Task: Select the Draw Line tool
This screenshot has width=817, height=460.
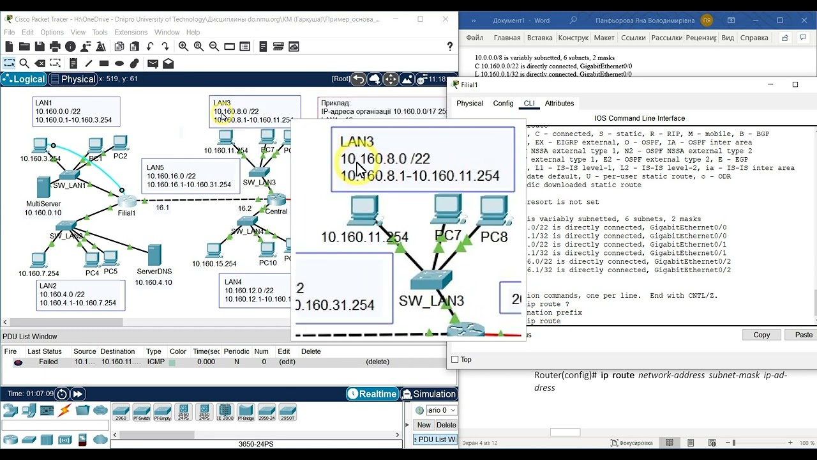Action: (x=89, y=63)
